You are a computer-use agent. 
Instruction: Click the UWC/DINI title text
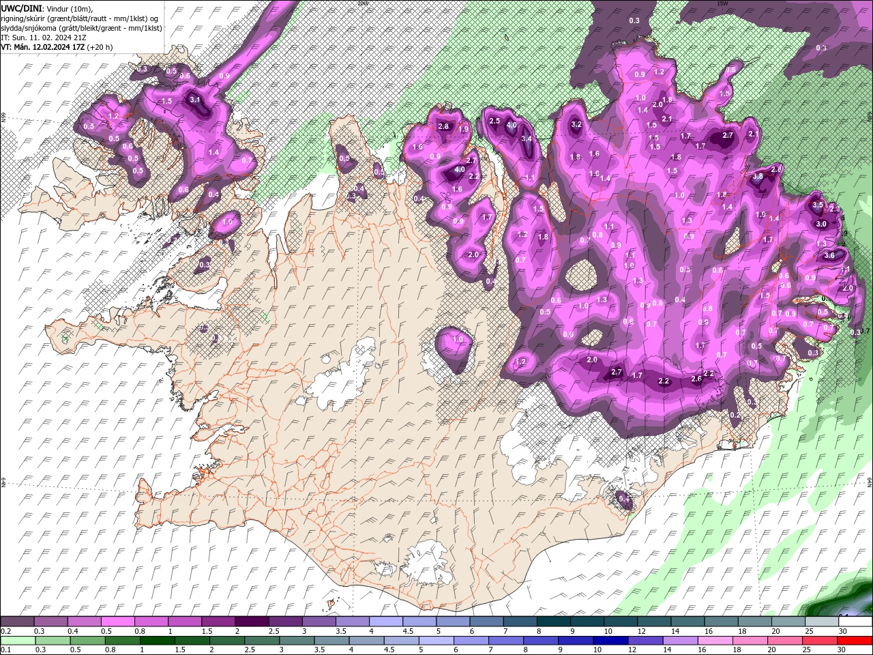point(22,8)
